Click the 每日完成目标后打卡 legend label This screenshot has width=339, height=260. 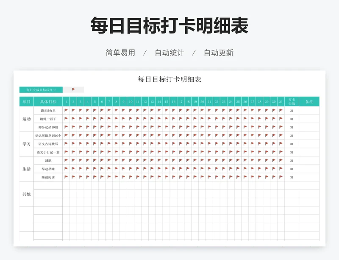click(x=41, y=89)
